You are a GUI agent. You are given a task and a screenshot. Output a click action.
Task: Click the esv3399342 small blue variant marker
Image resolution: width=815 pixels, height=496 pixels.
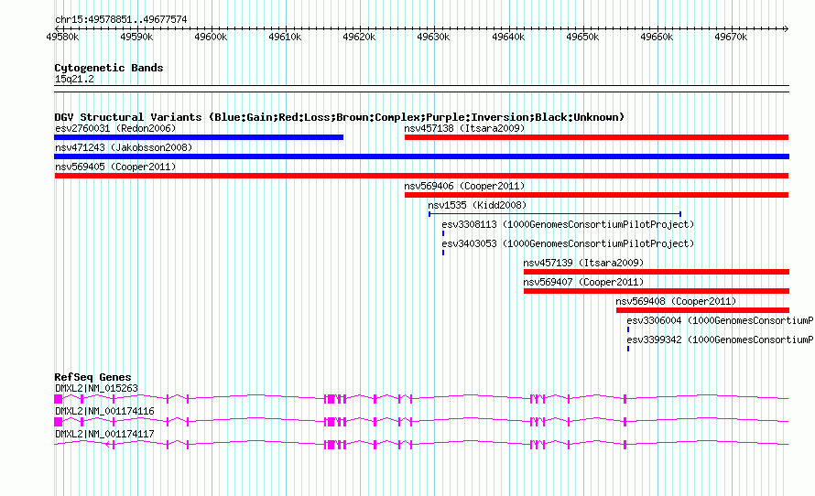(628, 349)
